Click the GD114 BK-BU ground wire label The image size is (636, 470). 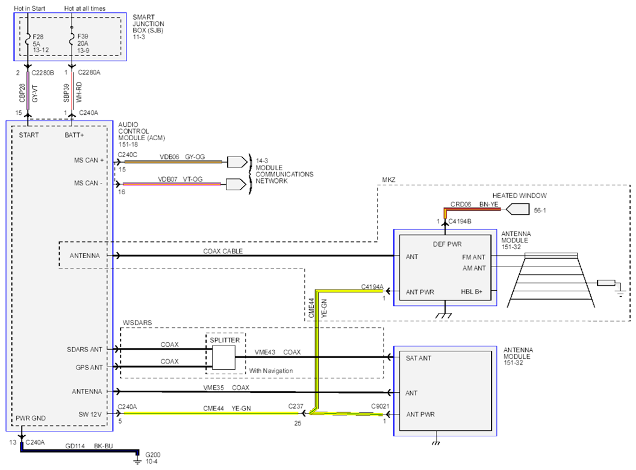pyautogui.click(x=89, y=446)
